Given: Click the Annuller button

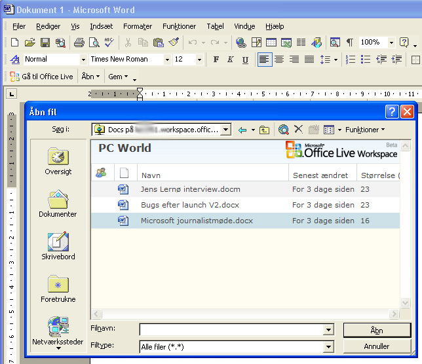Looking at the screenshot, I should tap(376, 346).
